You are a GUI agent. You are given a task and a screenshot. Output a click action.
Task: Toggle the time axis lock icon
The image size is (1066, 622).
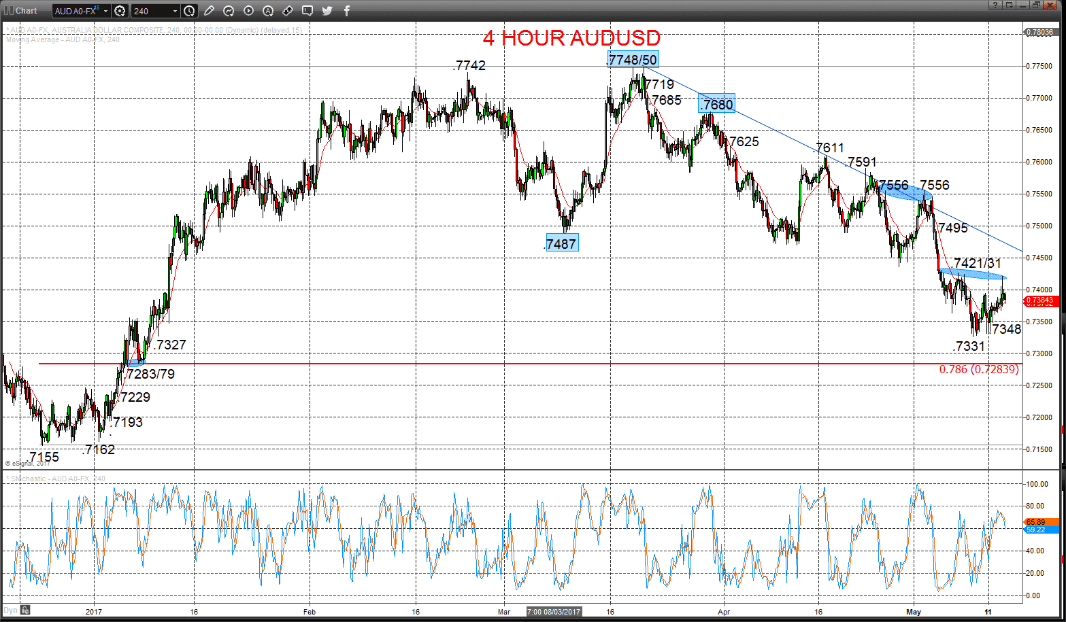pyautogui.click(x=25, y=610)
